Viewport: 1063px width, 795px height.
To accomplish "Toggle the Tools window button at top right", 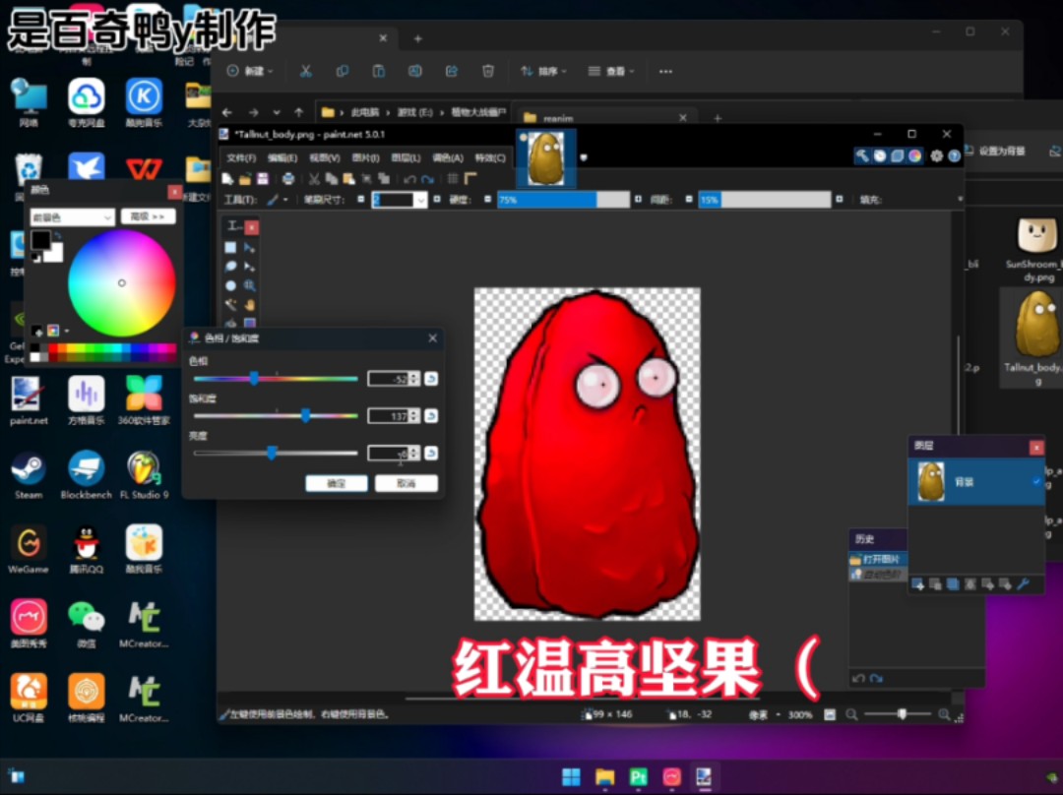I will (x=862, y=156).
